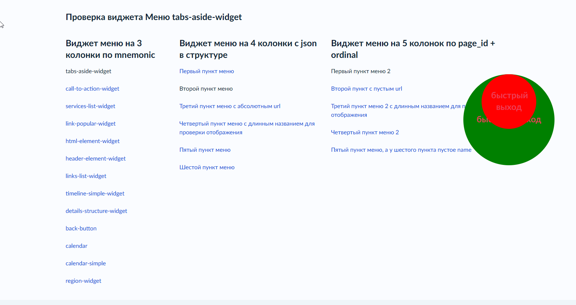Open details-structure-widget link

[x=96, y=211]
